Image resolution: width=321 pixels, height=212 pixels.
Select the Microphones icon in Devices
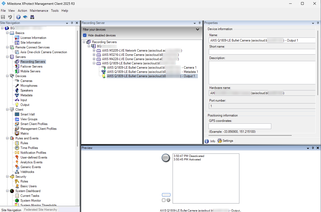(x=17, y=86)
